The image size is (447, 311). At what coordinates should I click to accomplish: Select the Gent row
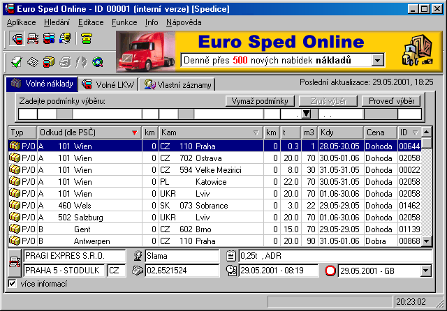214,229
